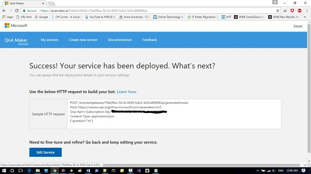Open the WWE SmackDown bookmark

[x=249, y=17]
